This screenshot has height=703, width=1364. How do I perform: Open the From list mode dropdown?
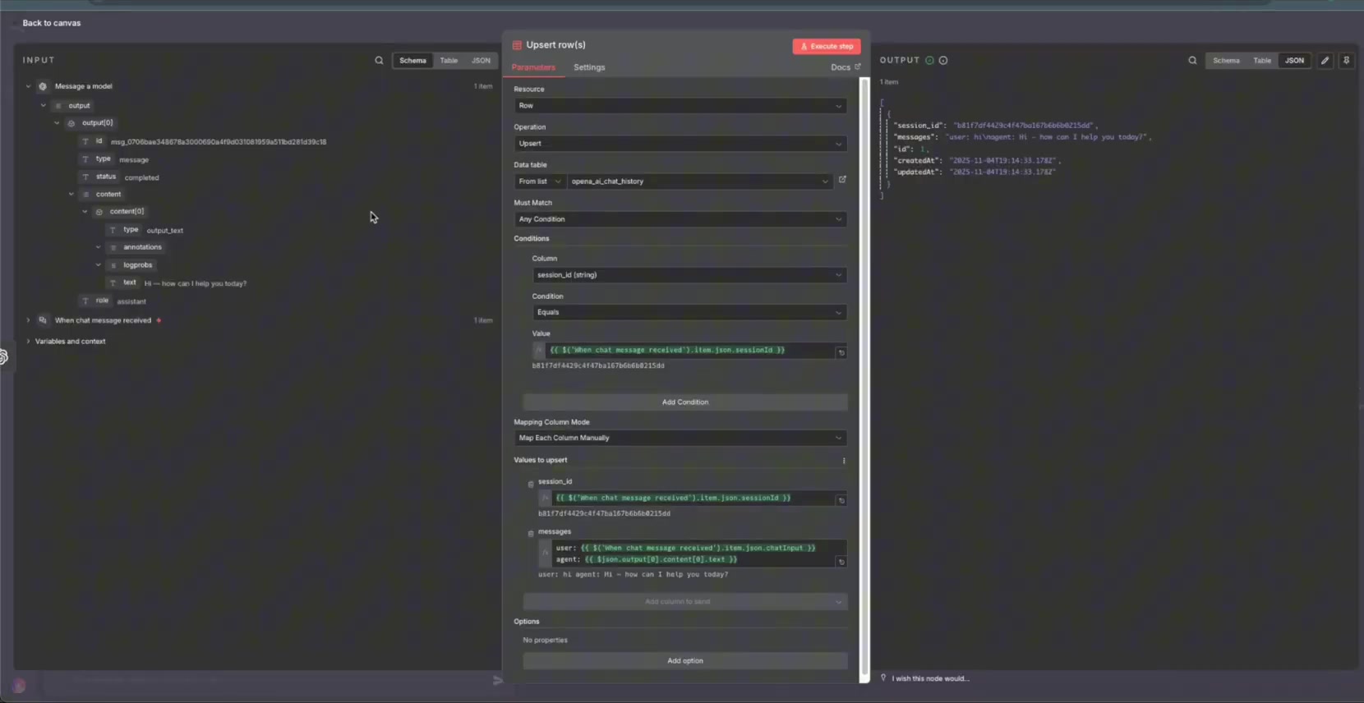coord(540,181)
